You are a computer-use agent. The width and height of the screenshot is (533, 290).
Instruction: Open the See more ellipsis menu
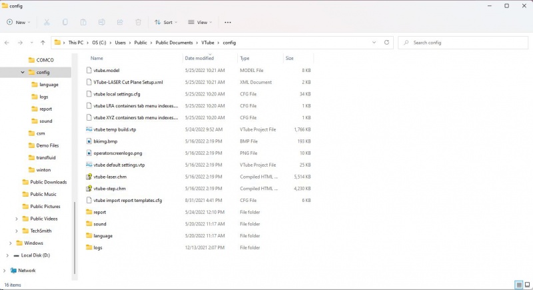tap(228, 23)
